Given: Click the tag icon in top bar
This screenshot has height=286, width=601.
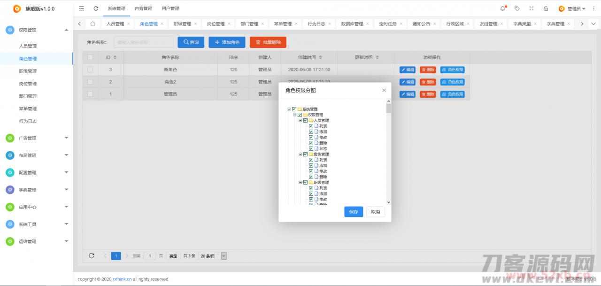Looking at the screenshot, I should click(x=517, y=8).
